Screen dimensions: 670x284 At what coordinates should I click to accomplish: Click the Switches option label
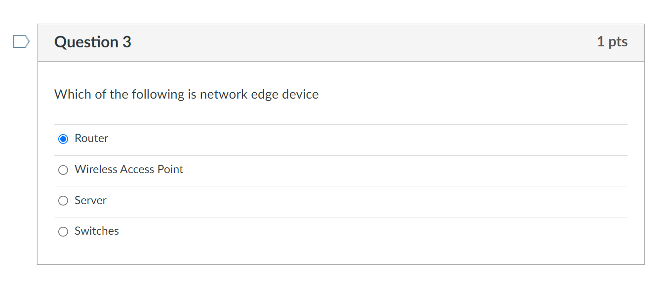click(x=97, y=231)
